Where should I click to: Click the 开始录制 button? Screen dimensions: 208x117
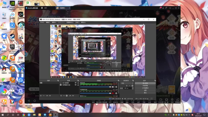tap(145, 86)
